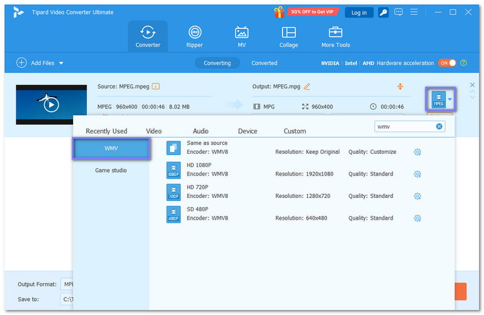Open the Audio format tab
Image resolution: width=484 pixels, height=315 pixels.
pyautogui.click(x=201, y=131)
